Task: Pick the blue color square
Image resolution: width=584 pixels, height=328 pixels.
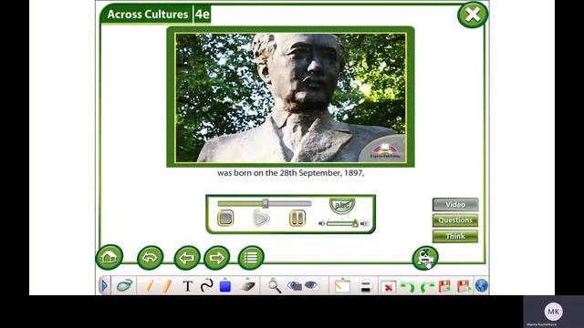Action: pyautogui.click(x=225, y=285)
